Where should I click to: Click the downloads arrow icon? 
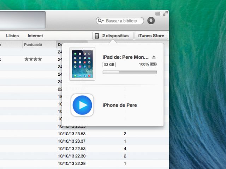click(x=151, y=21)
